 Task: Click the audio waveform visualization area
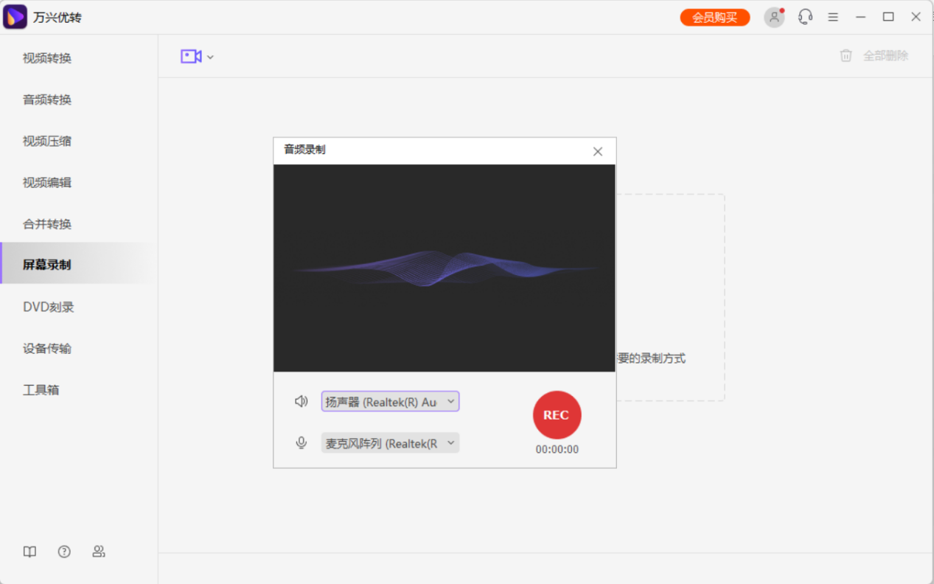[444, 268]
